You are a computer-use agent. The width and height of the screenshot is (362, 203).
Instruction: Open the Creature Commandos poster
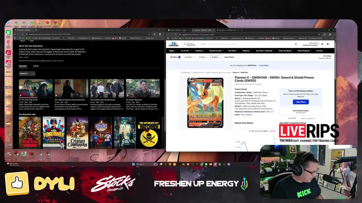(x=77, y=133)
